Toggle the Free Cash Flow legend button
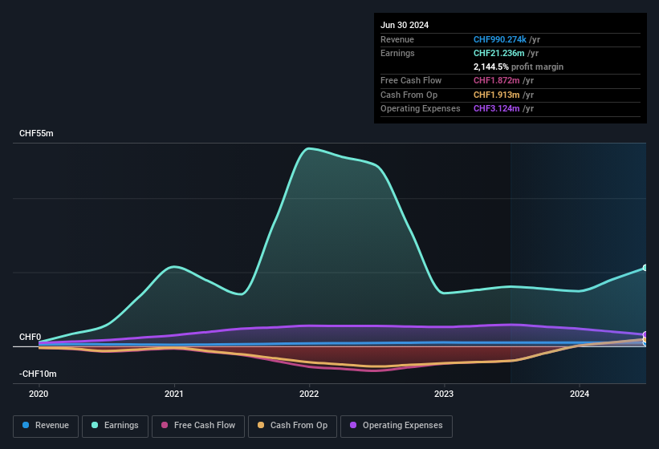The height and width of the screenshot is (449, 659). pyautogui.click(x=198, y=426)
